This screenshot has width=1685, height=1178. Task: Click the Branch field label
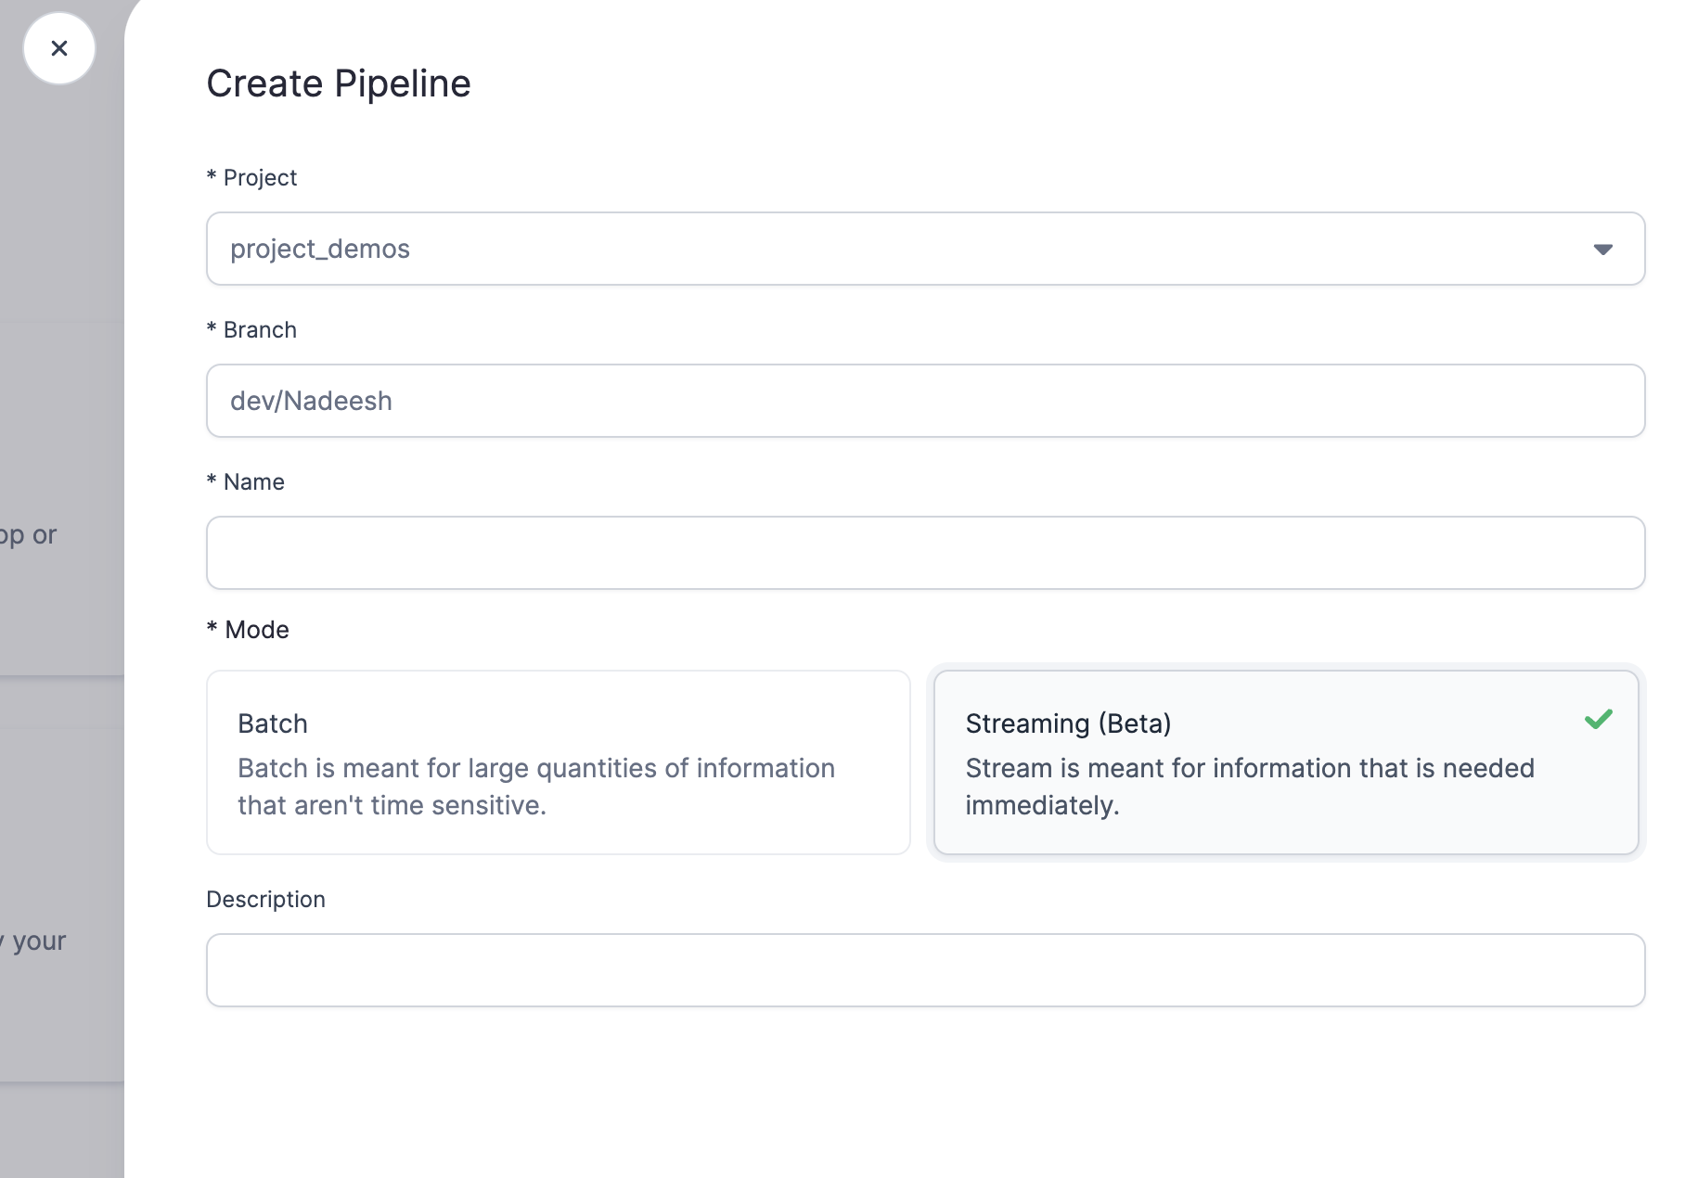pyautogui.click(x=251, y=329)
